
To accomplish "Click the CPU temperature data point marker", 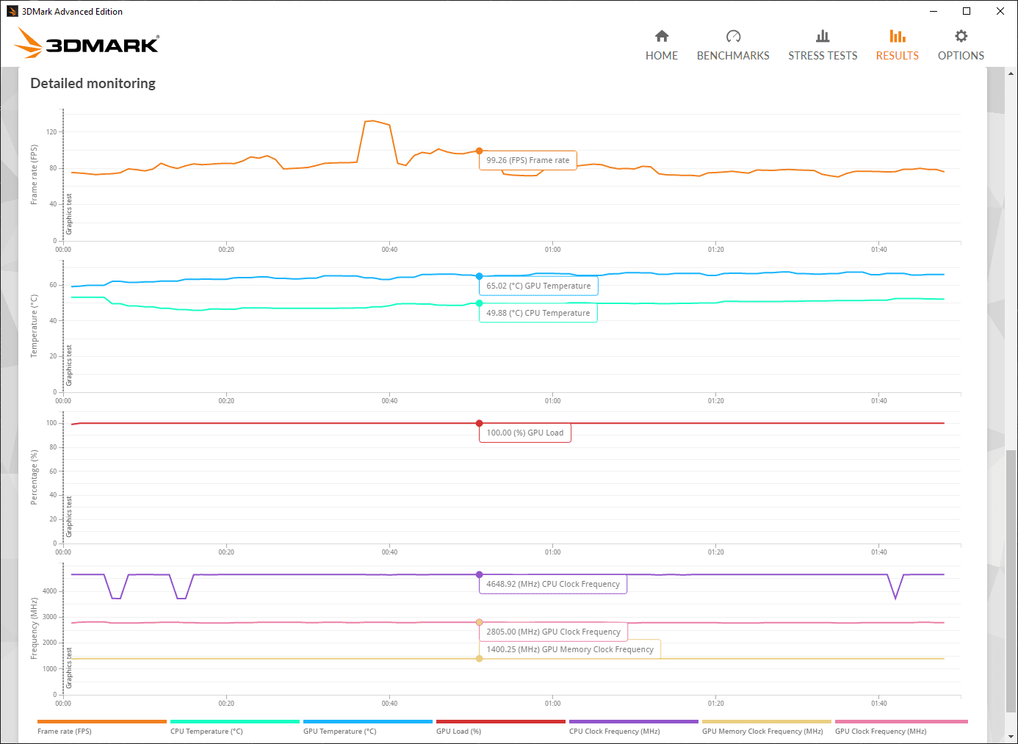I will [x=479, y=303].
